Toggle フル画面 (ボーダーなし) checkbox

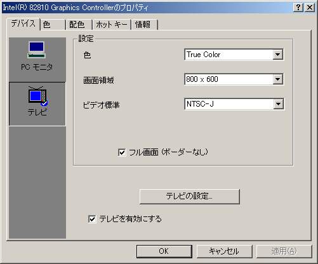click(122, 152)
